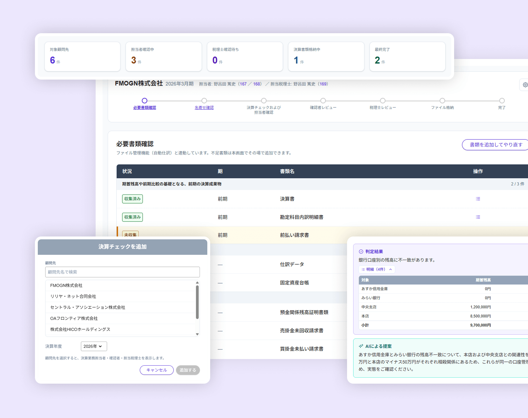
Task: Click 収集済み badge in 決算書 row
Action: click(x=132, y=199)
